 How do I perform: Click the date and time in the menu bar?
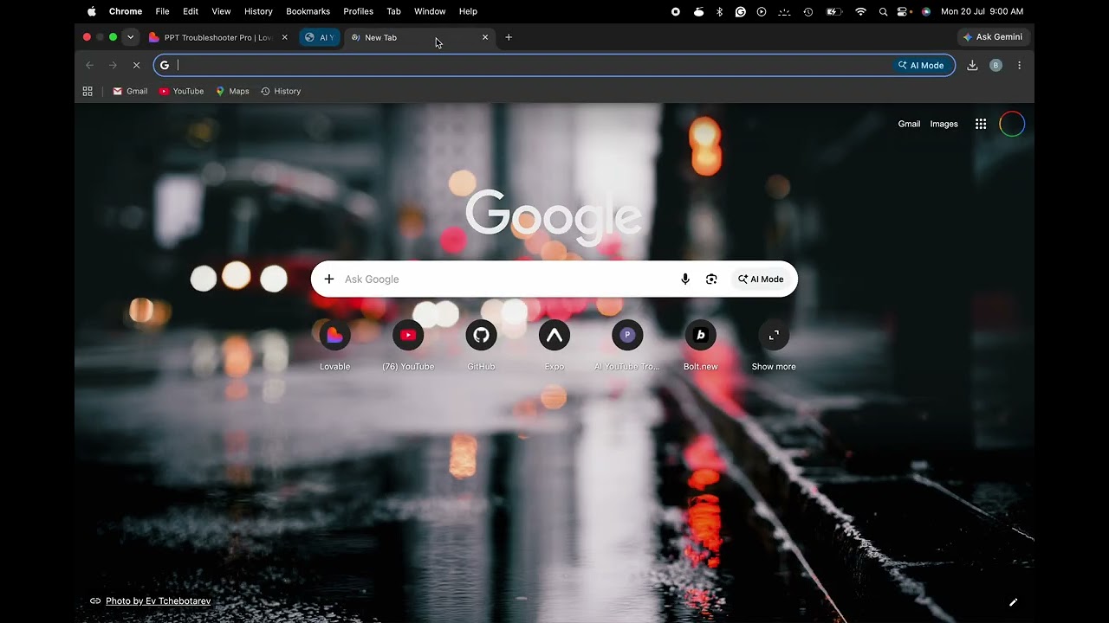(982, 11)
